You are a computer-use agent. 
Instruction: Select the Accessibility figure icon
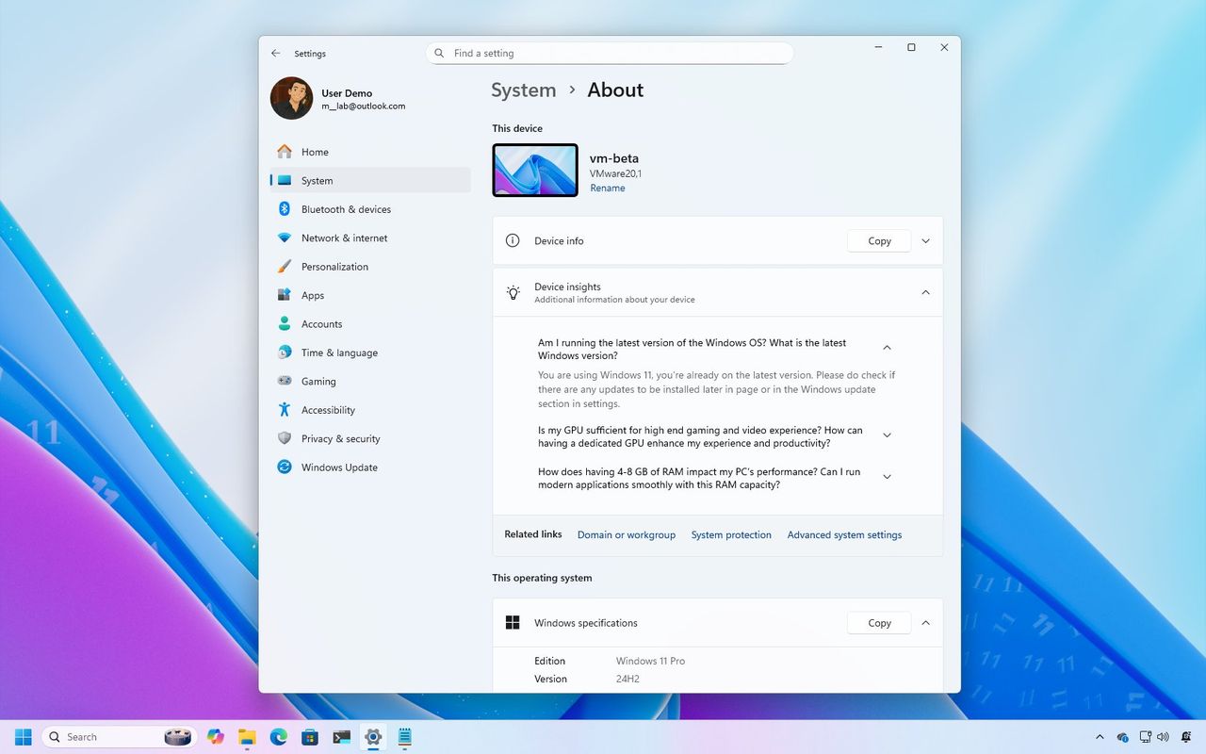285,410
